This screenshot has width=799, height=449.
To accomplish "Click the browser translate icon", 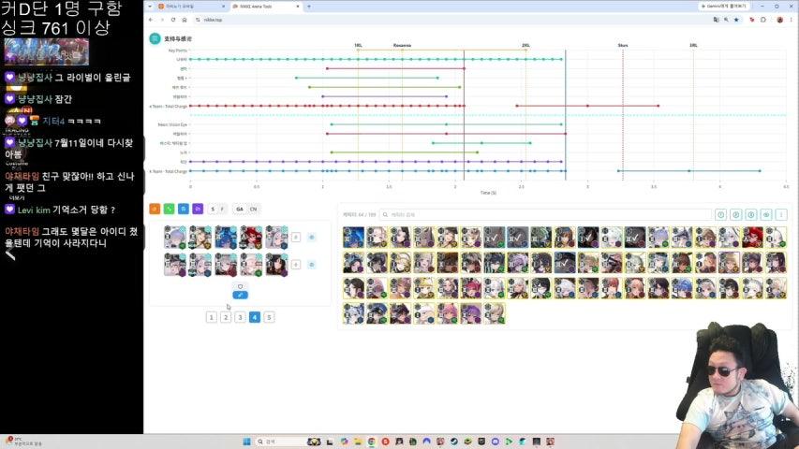I will (x=716, y=20).
